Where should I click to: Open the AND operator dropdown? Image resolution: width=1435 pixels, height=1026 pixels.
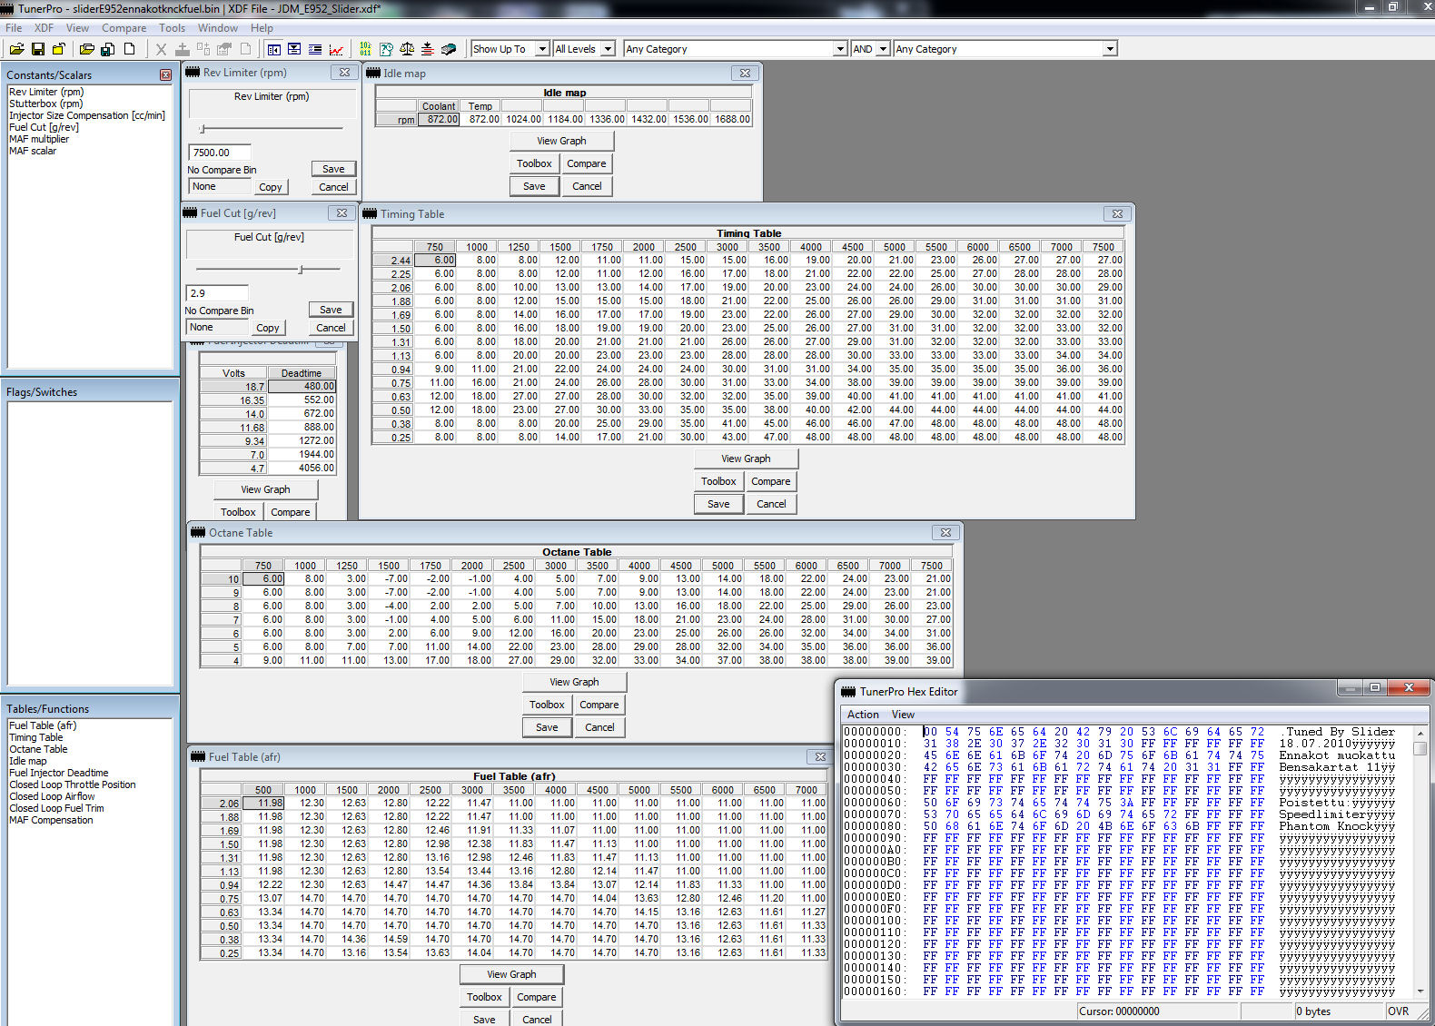pos(882,49)
